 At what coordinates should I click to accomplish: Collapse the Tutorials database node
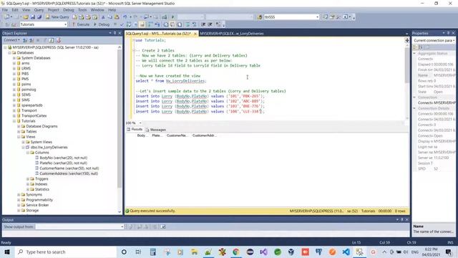pyautogui.click(x=14, y=121)
